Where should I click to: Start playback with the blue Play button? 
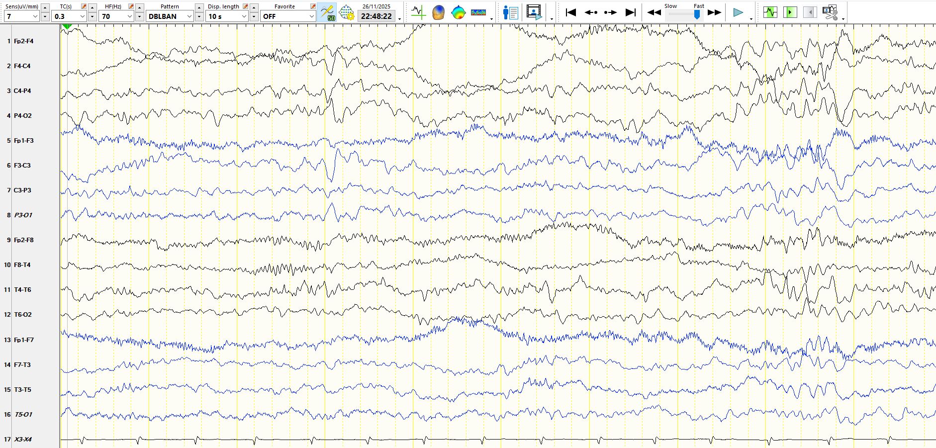[x=738, y=12]
